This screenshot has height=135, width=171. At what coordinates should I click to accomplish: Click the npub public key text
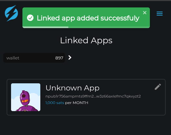93,96
